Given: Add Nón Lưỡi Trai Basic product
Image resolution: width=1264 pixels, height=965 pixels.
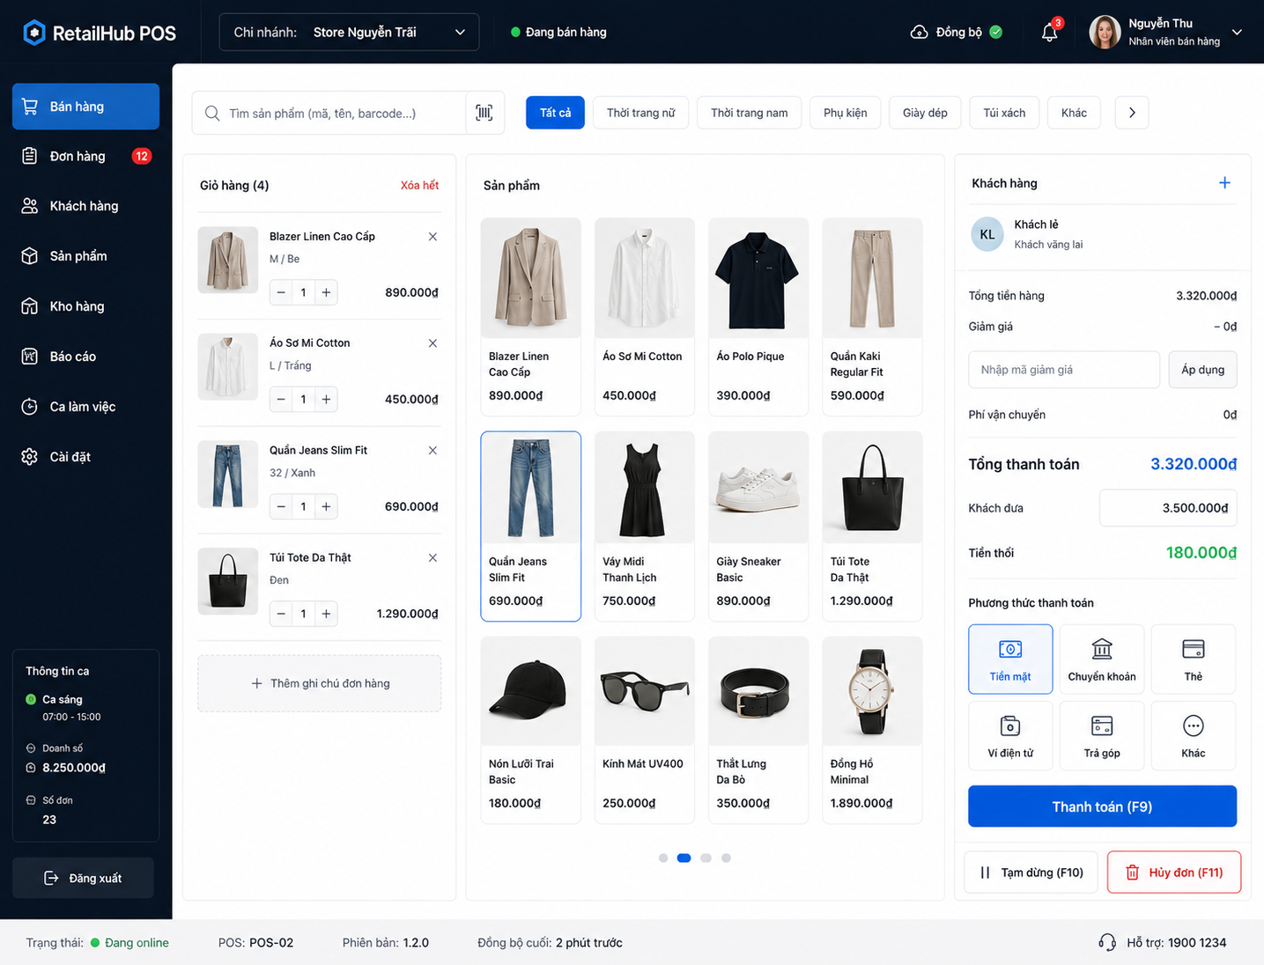Looking at the screenshot, I should tap(530, 730).
